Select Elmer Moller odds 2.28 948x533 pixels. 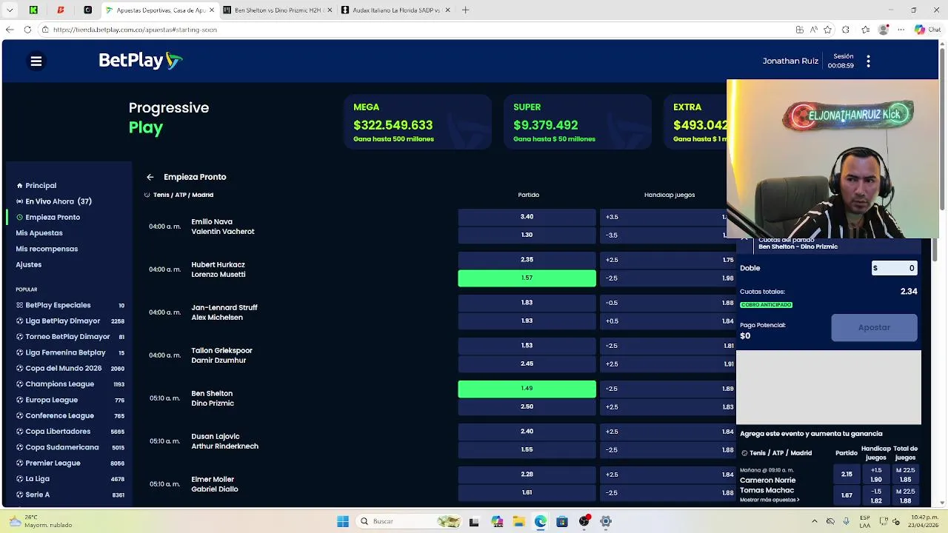coord(527,475)
